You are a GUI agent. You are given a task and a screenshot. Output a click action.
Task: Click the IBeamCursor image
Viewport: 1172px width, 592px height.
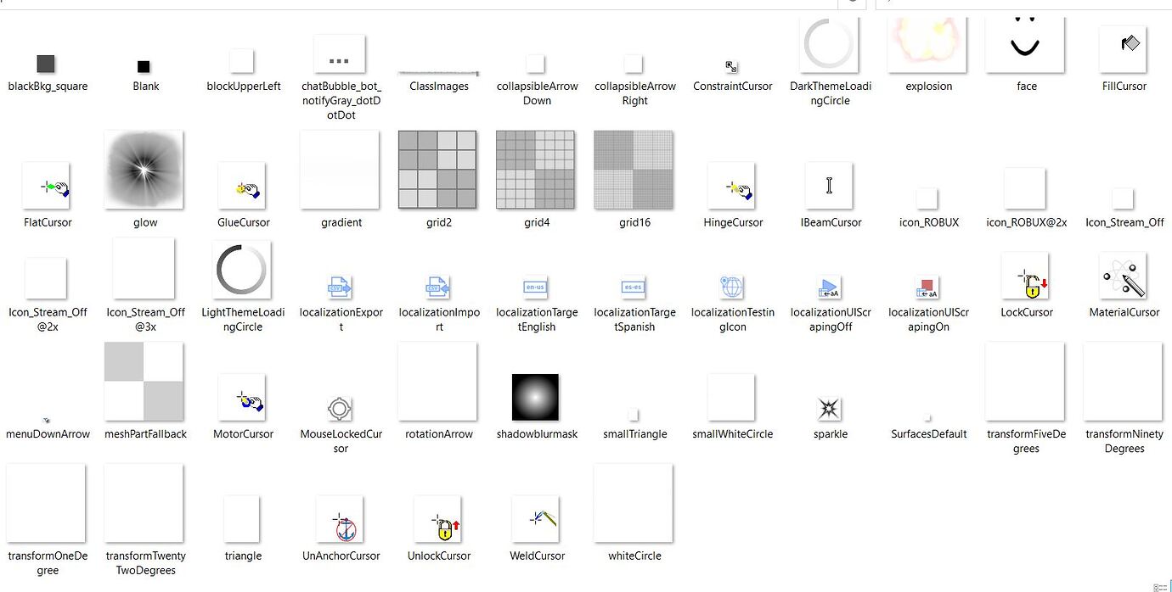[829, 184]
